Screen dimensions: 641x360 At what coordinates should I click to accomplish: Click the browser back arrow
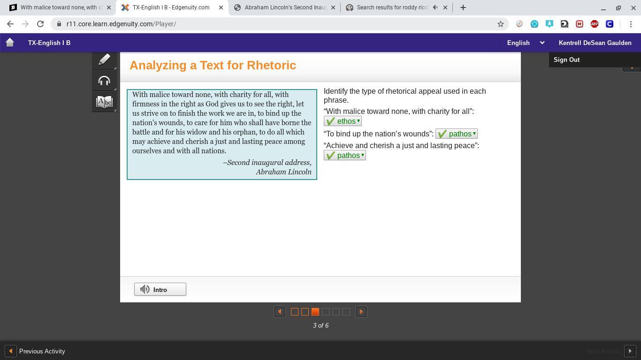point(10,24)
